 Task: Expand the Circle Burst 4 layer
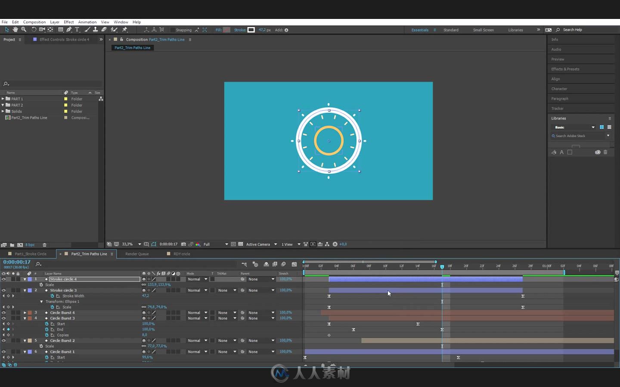(25, 313)
